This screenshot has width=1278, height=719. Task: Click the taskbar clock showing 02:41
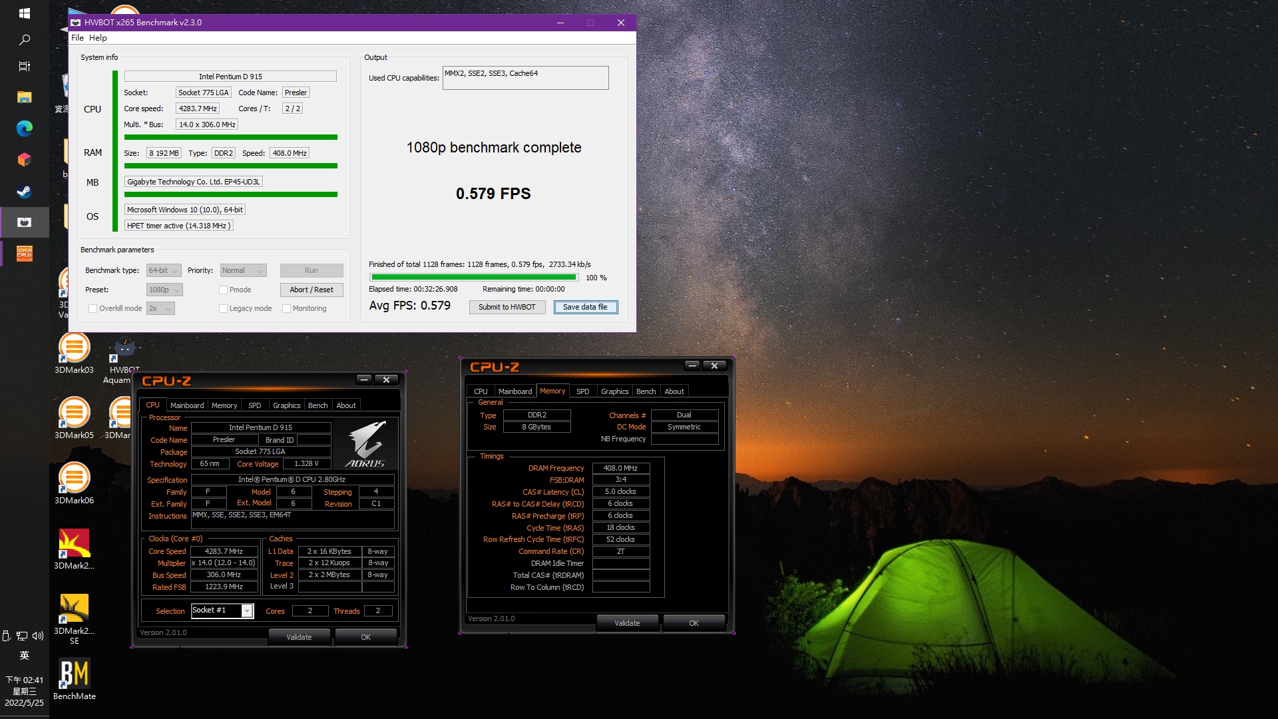click(24, 691)
